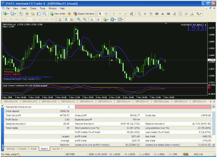Open the File menu
The image size is (217, 157).
pyautogui.click(x=8, y=8)
